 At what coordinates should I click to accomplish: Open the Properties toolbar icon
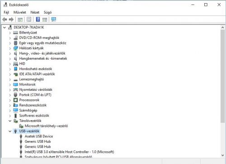(x=29, y=19)
